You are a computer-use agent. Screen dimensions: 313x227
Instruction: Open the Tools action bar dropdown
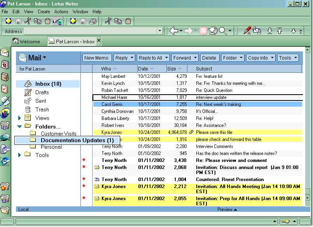click(x=288, y=58)
